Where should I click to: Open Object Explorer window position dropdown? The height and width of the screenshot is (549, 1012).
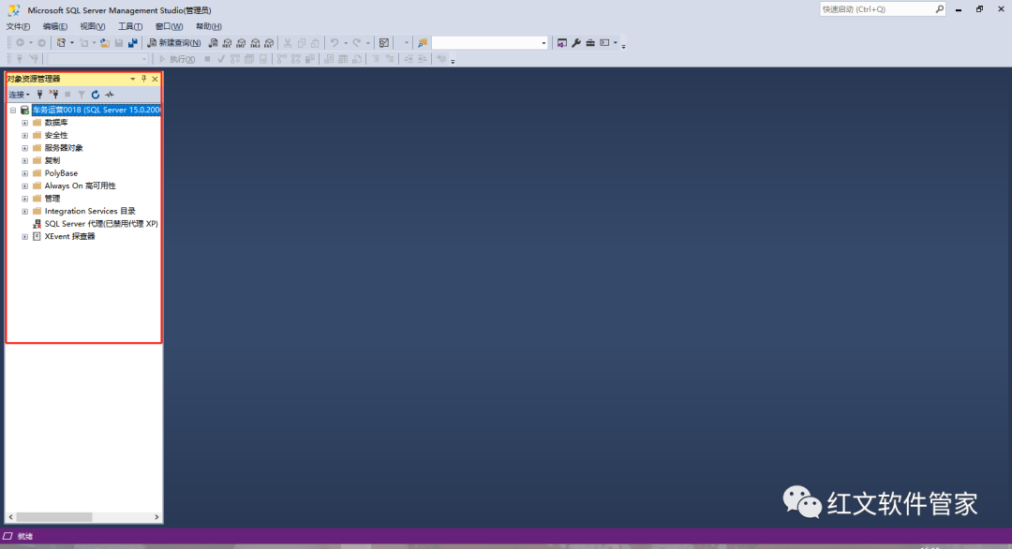(x=132, y=79)
